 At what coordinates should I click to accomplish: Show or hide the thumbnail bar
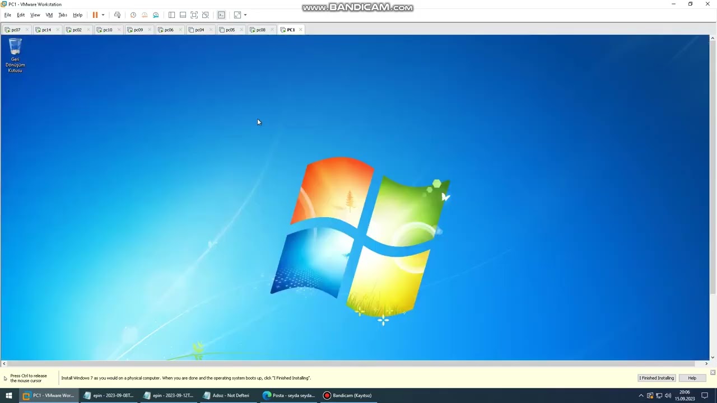coord(183,15)
